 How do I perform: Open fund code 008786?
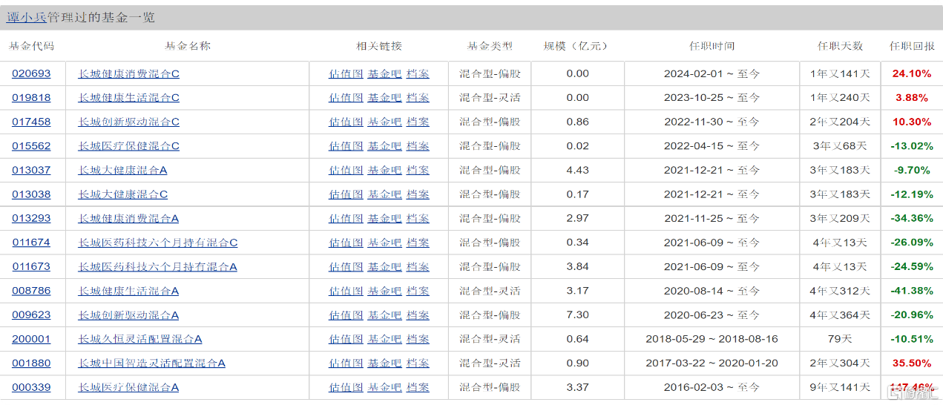click(x=31, y=291)
